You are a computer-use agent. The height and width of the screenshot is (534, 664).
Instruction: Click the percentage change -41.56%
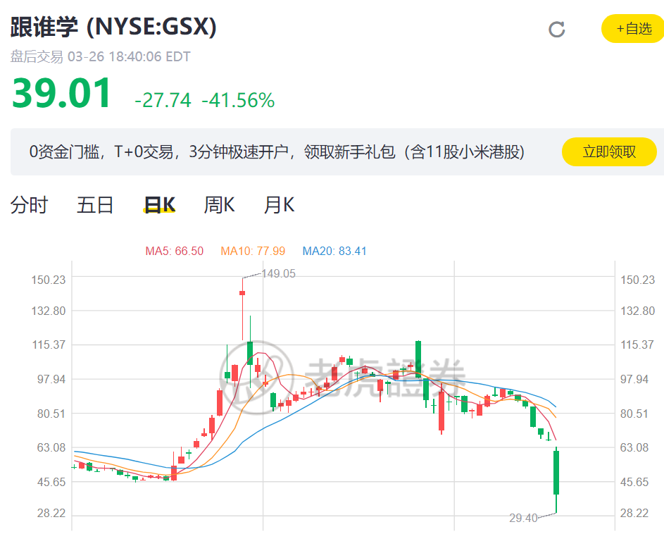coord(238,101)
